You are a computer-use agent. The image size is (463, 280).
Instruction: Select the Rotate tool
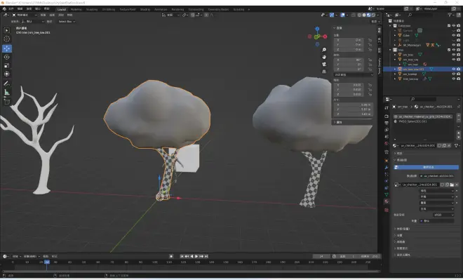(7, 57)
